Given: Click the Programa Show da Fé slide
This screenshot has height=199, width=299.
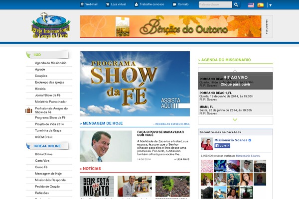Looking at the screenshot, I should click(135, 84).
